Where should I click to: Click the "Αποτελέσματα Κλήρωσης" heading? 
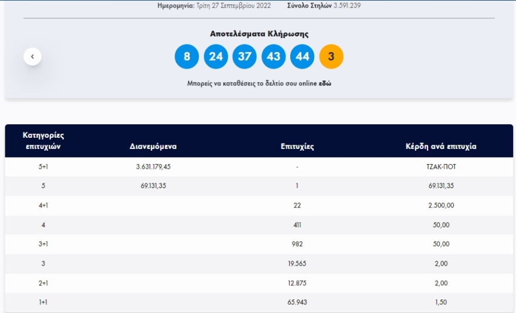pos(259,34)
